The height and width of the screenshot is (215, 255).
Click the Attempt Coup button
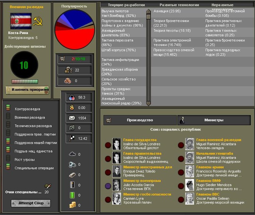(x=31, y=203)
